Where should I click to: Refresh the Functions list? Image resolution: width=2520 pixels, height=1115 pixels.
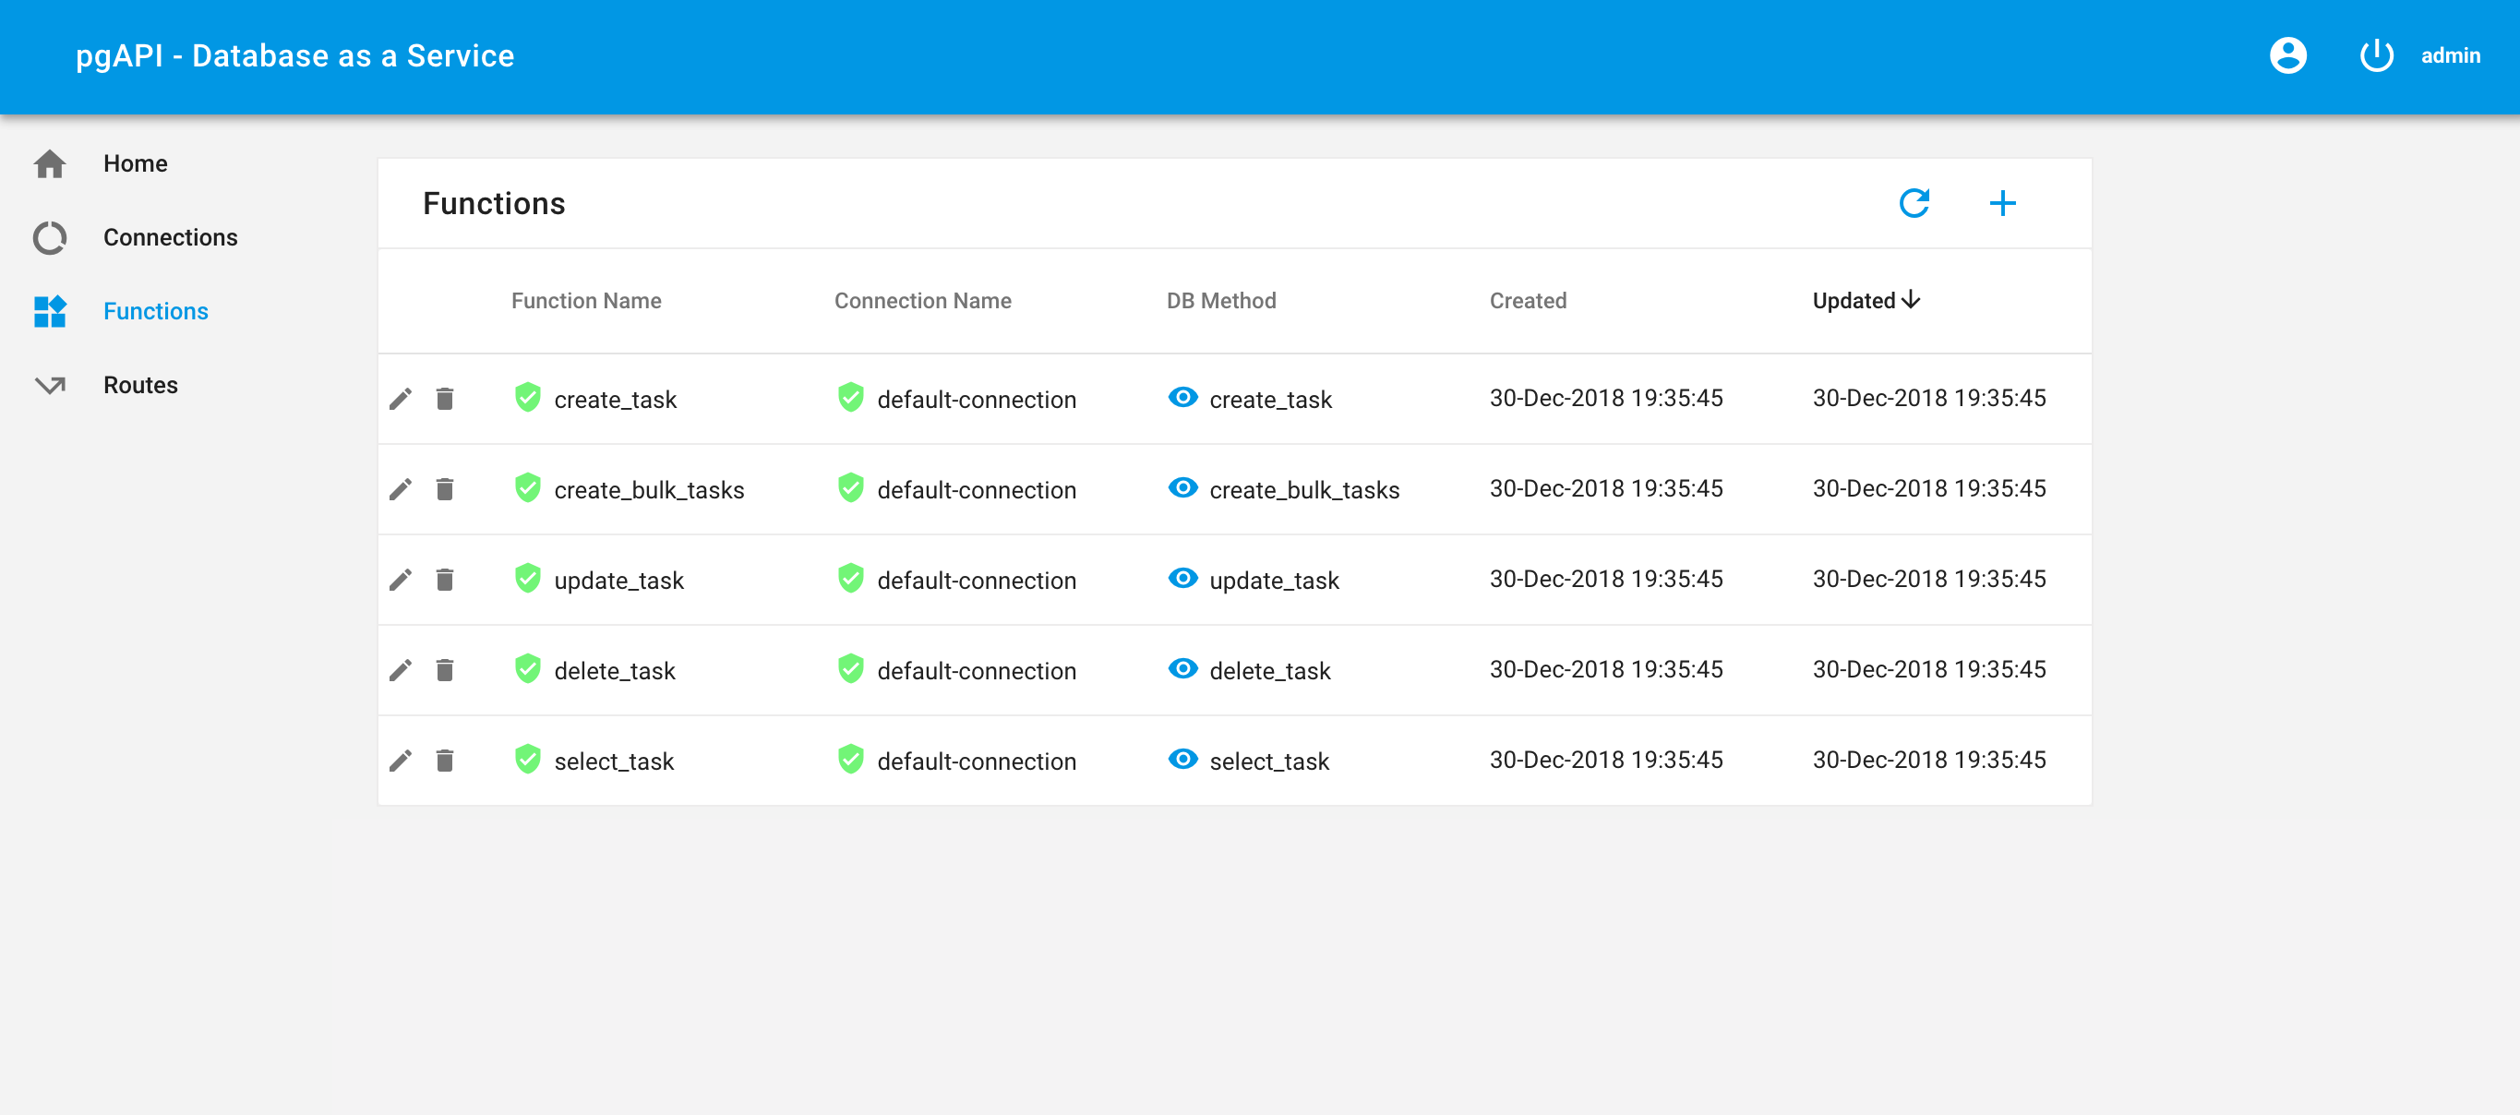(1914, 203)
